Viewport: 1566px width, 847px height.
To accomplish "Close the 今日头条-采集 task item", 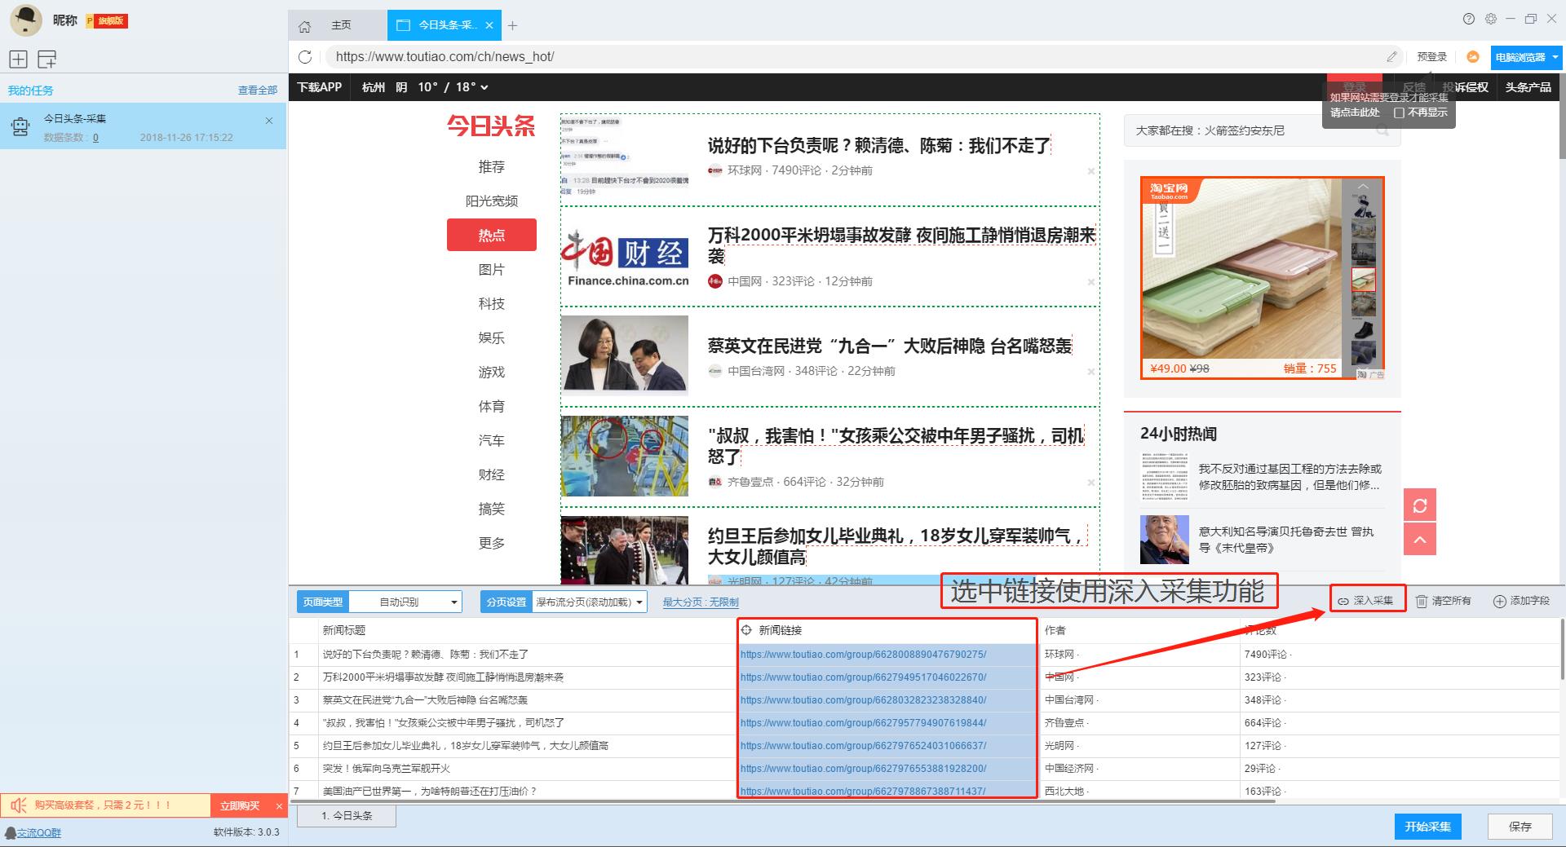I will 269,121.
